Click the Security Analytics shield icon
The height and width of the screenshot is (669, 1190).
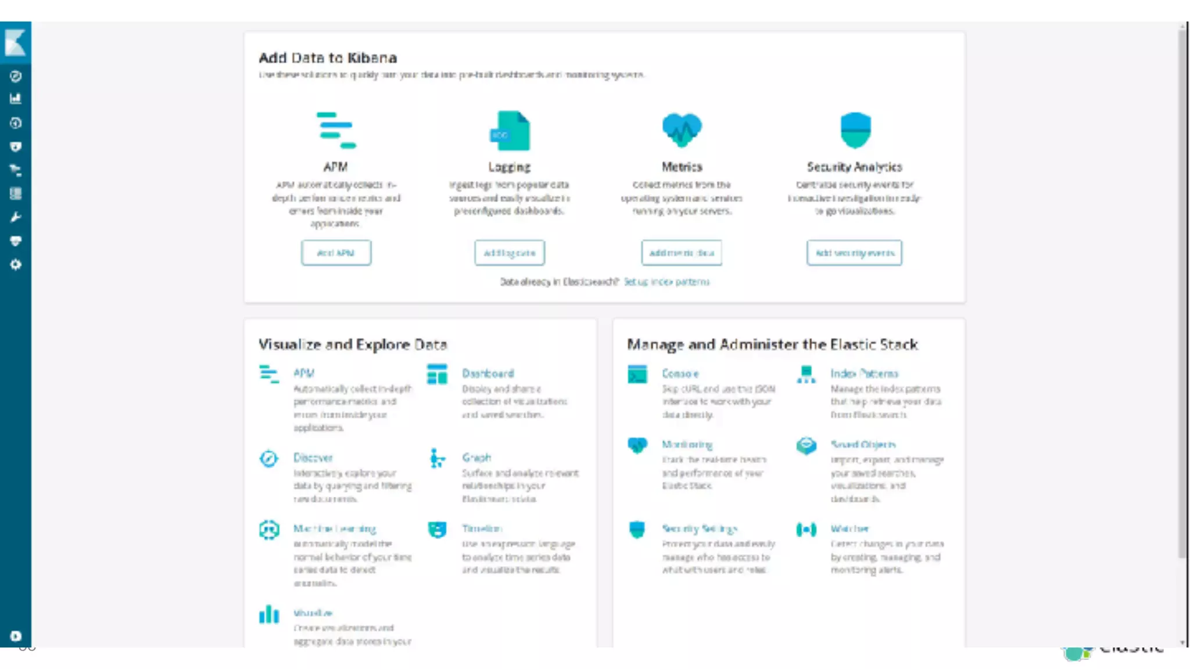click(855, 130)
